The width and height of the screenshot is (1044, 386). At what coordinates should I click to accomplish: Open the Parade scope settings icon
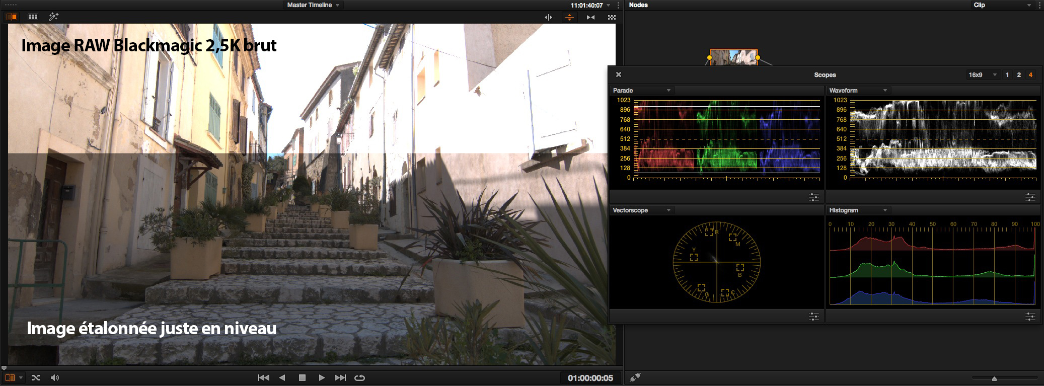[x=813, y=197]
